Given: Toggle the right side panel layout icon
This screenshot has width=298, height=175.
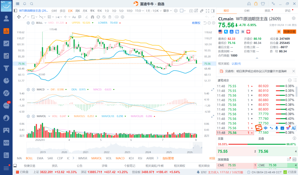Looking at the screenshot, I should pos(213,11).
